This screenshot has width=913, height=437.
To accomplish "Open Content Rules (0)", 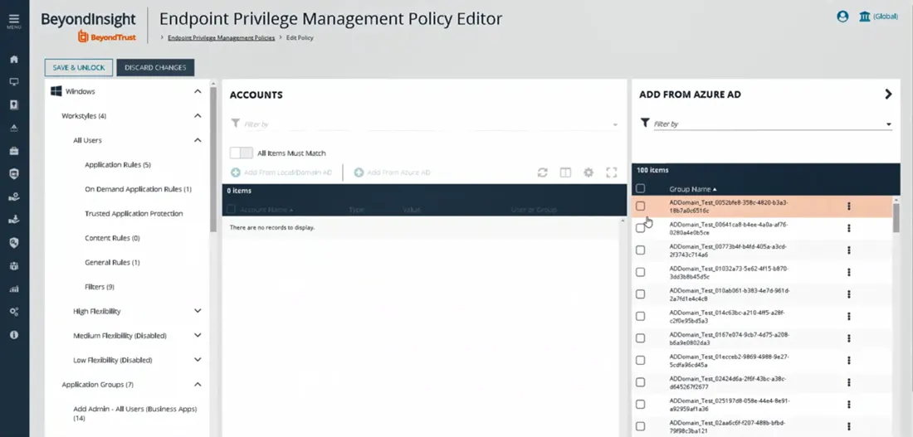I will (112, 238).
